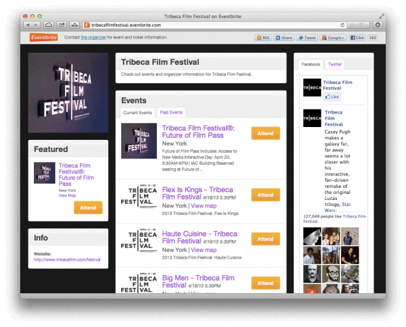Open the Star Wars link in the post

click(338, 207)
